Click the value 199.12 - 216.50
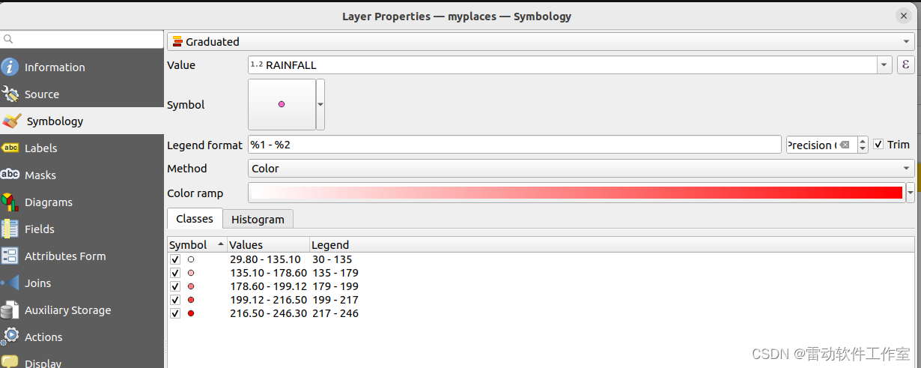Screen dimensions: 921x368 point(268,300)
